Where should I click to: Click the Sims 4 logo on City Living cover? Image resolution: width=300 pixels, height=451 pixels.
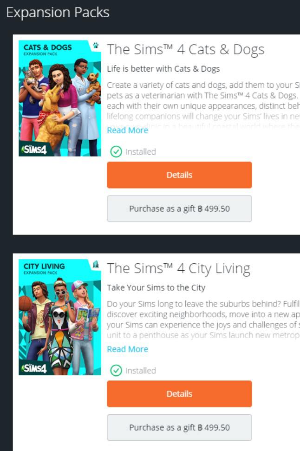[34, 368]
